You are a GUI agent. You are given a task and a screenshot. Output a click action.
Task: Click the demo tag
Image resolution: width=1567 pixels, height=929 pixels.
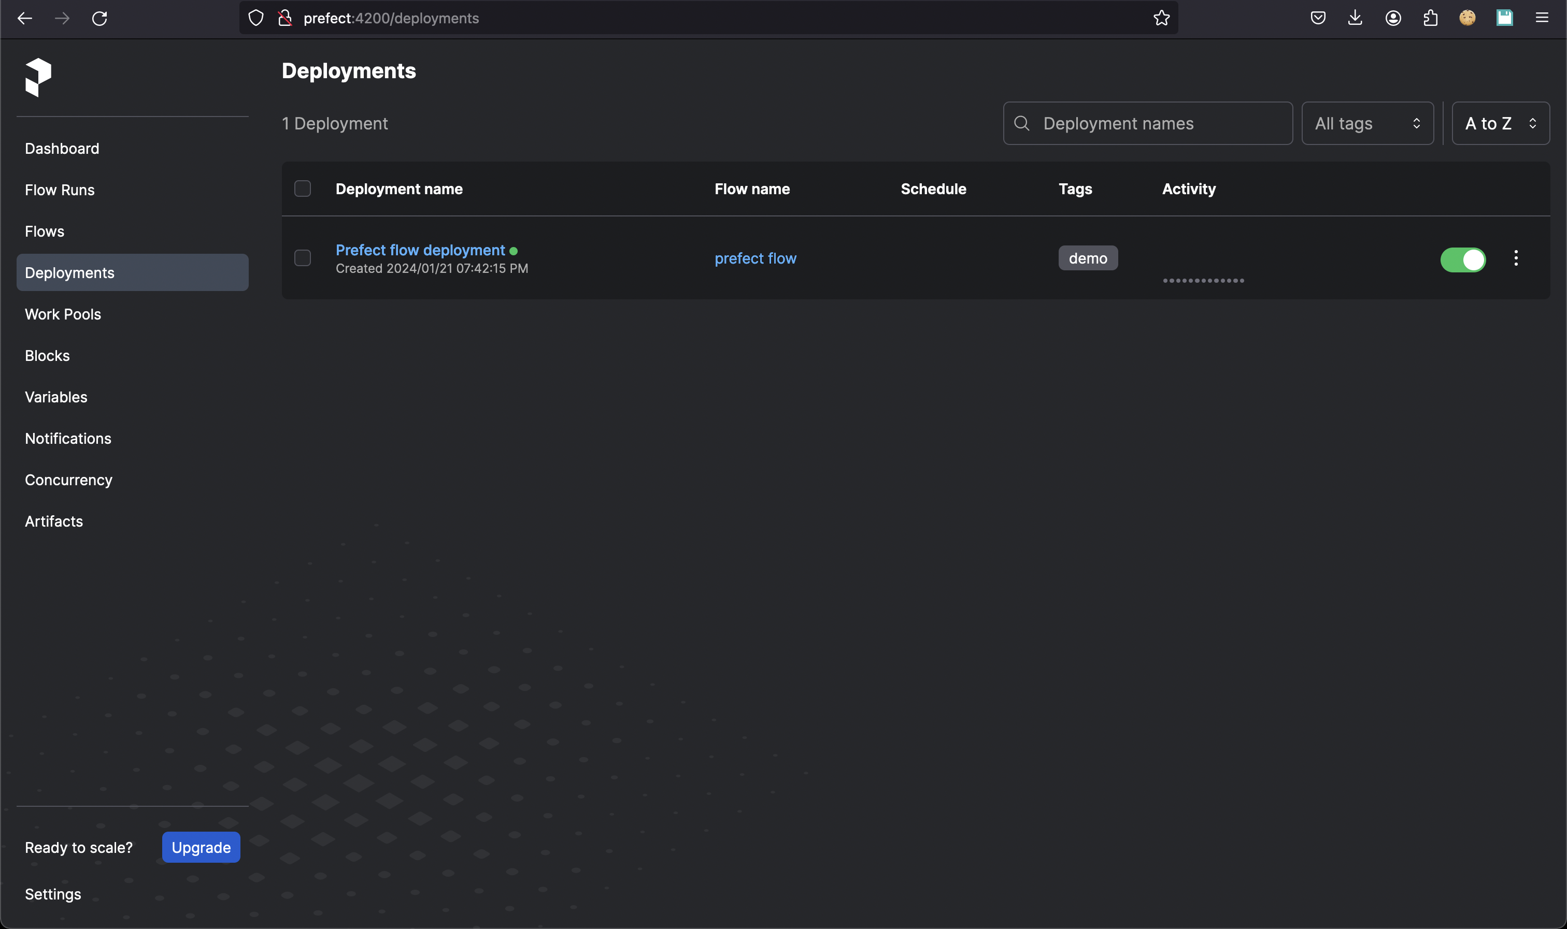(1088, 258)
